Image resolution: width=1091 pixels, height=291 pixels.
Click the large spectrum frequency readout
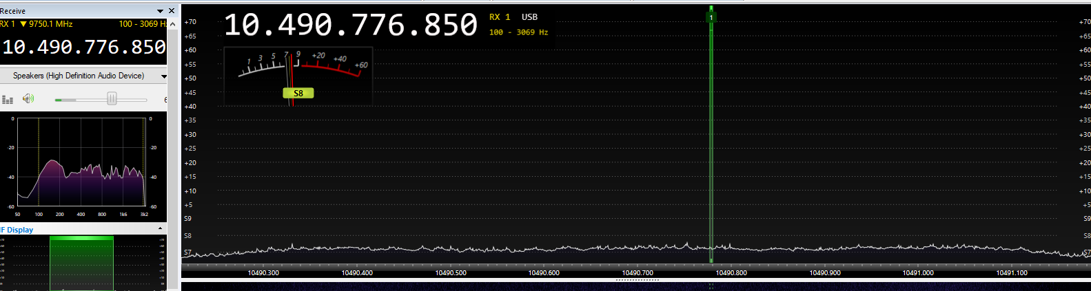pos(350,25)
